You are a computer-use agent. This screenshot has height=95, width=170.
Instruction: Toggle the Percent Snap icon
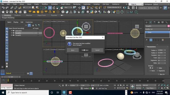click(x=96, y=8)
